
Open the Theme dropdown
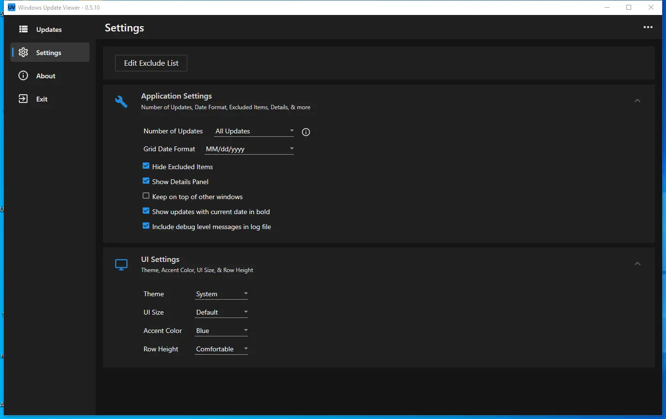point(221,294)
